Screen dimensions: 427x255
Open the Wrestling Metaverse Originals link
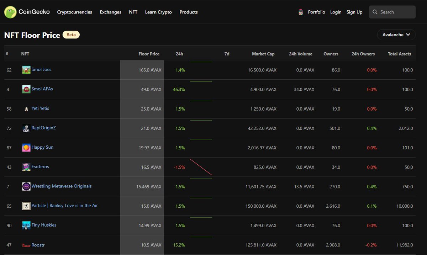coord(62,186)
